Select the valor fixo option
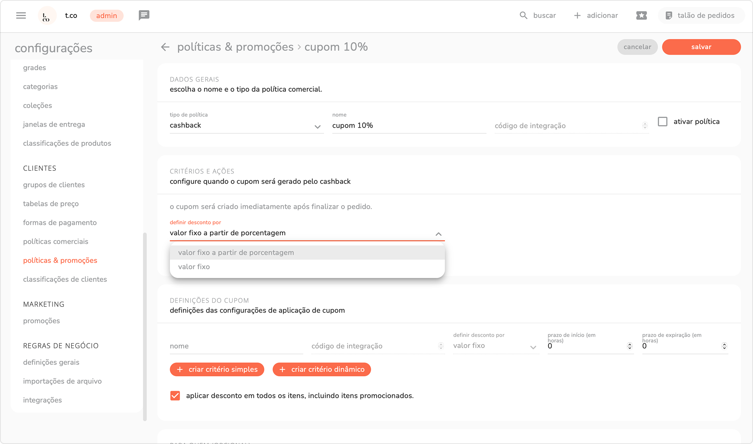 tap(194, 267)
